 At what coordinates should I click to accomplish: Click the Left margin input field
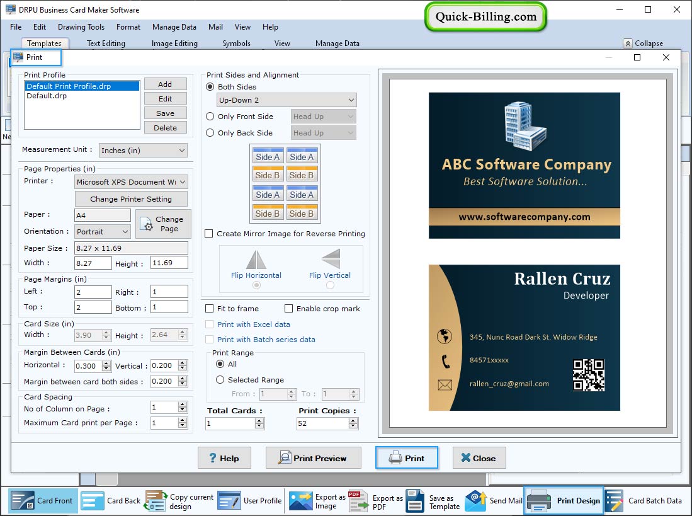(x=93, y=292)
